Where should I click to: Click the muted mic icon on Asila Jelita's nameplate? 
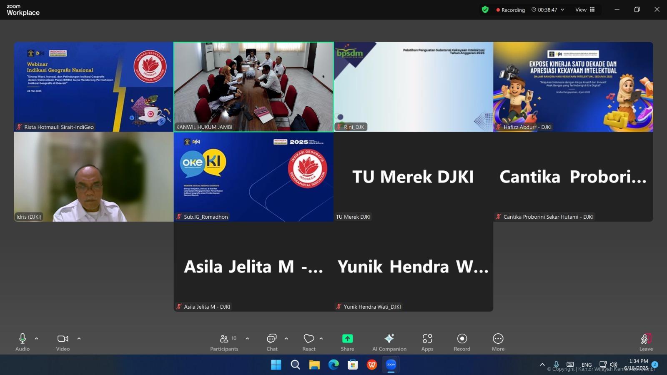click(x=179, y=307)
